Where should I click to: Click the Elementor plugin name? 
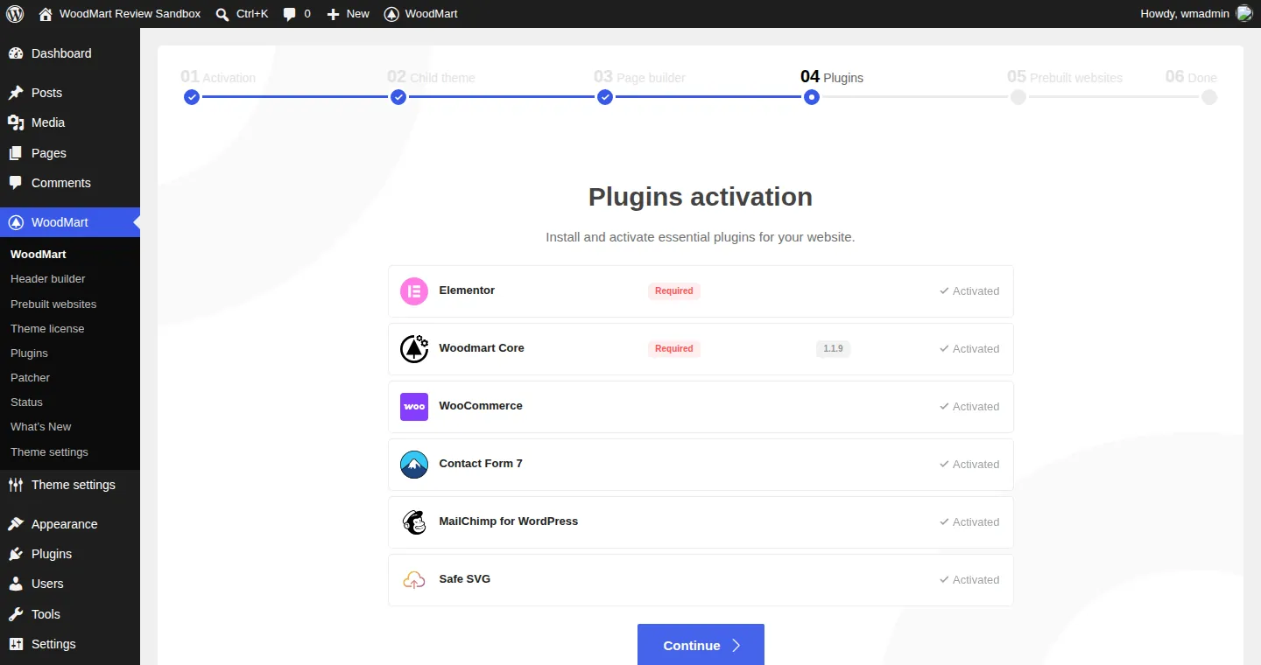coord(467,290)
